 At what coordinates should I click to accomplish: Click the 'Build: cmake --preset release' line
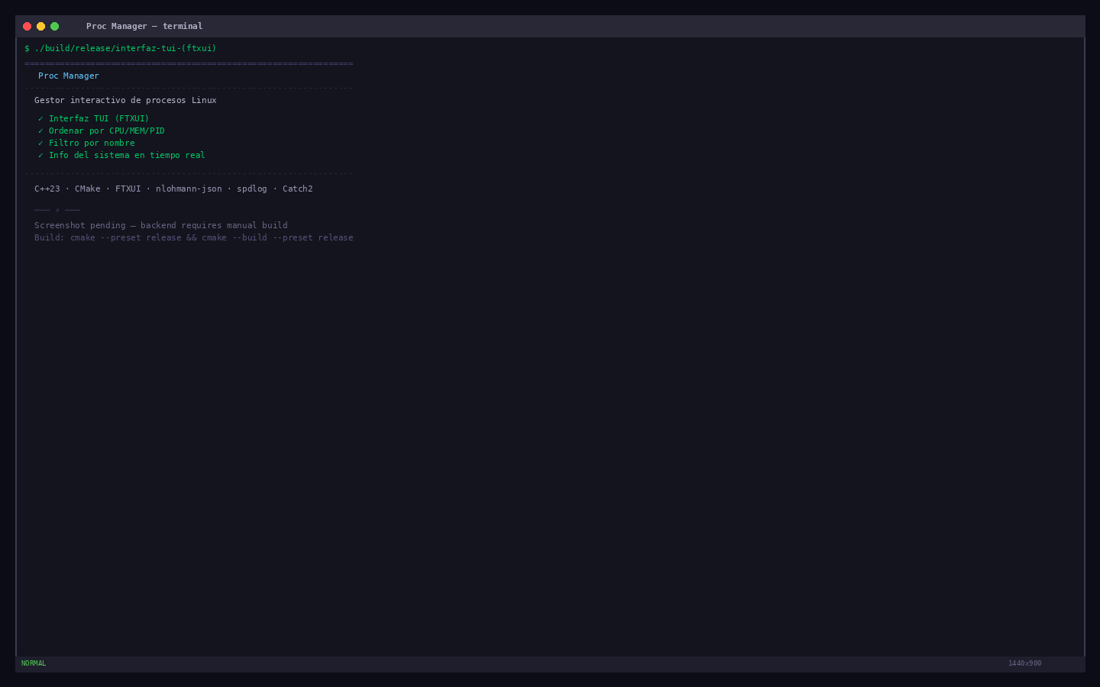point(194,237)
